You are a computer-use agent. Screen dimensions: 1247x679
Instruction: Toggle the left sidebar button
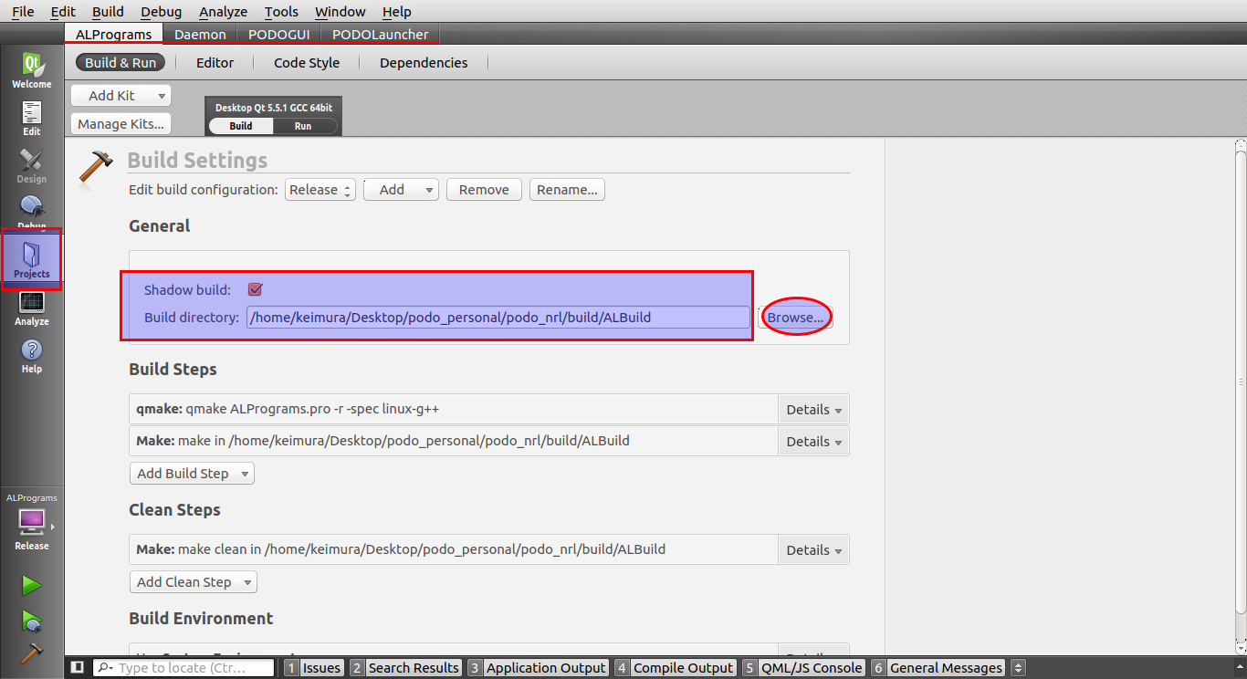pos(78,668)
